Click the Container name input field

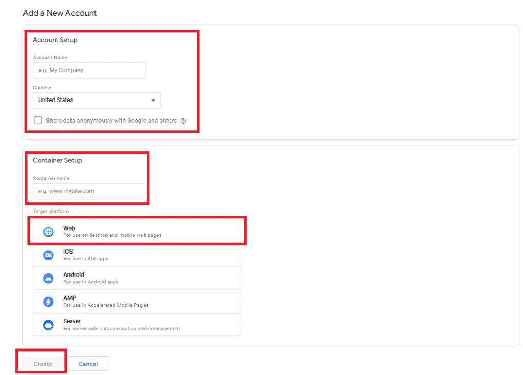pyautogui.click(x=89, y=191)
